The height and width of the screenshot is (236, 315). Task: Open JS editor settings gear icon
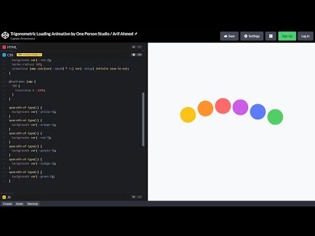[134, 197]
